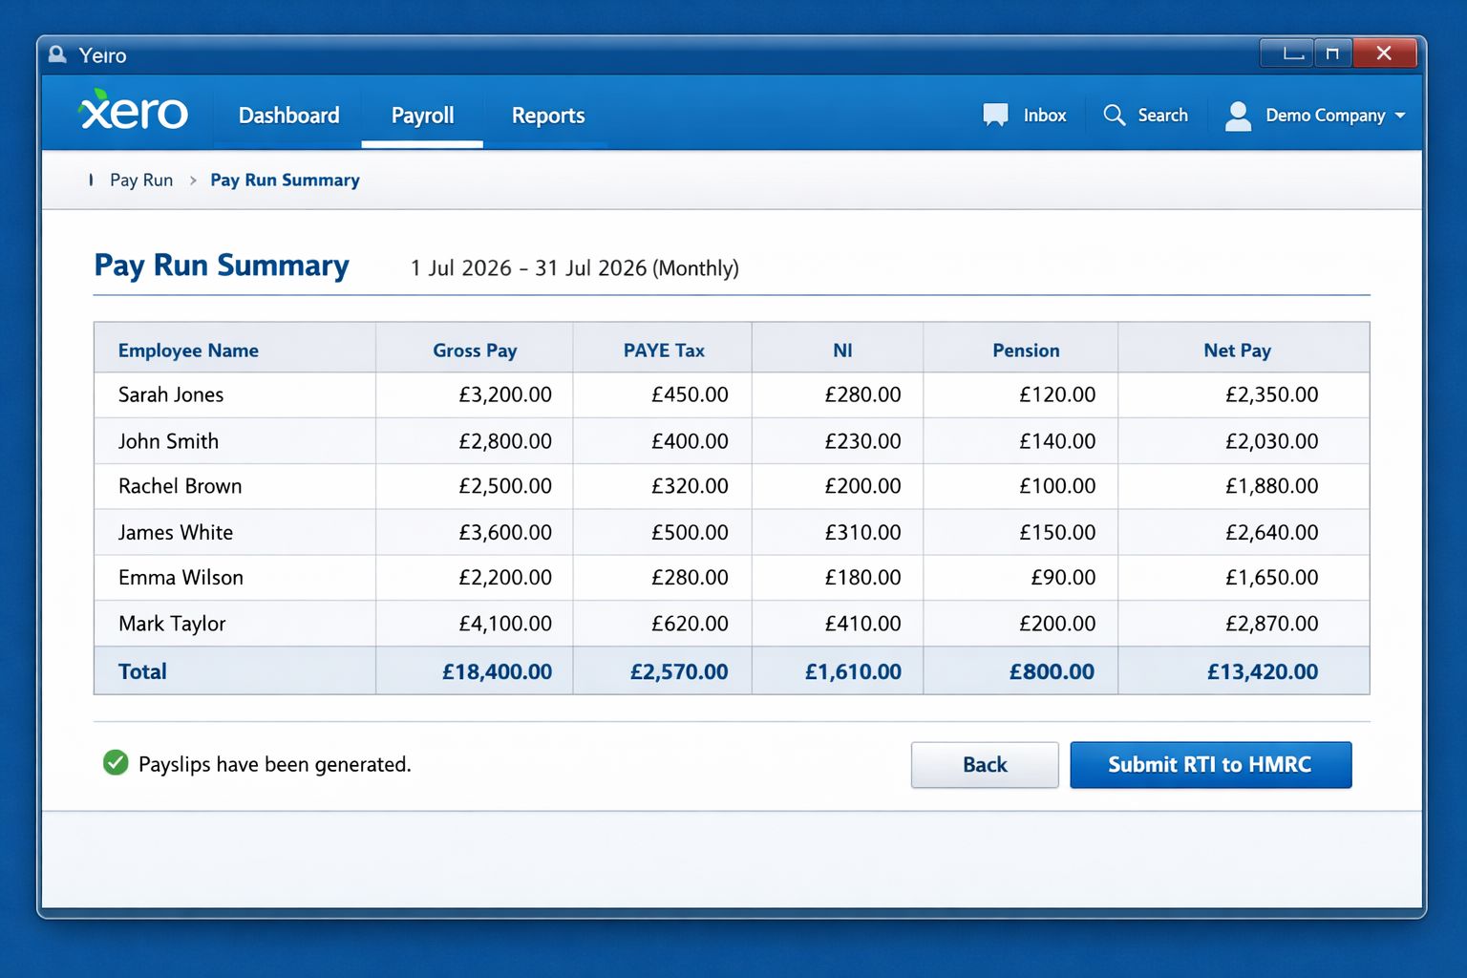Image resolution: width=1467 pixels, height=978 pixels.
Task: Click the Demo Company user avatar icon
Action: tap(1238, 116)
